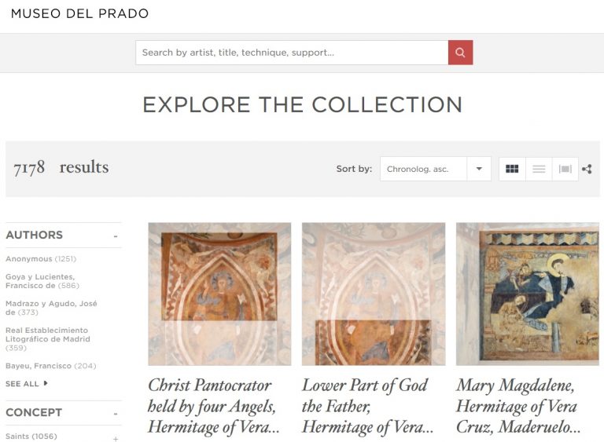Switch to grid view layout

tap(512, 169)
